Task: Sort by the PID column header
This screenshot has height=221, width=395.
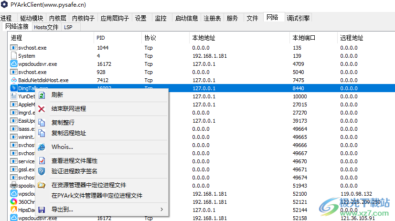Action: pyautogui.click(x=117, y=38)
